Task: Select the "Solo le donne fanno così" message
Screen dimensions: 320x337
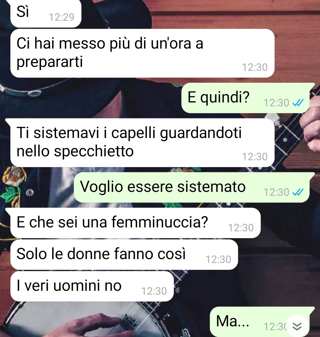Action: (x=124, y=254)
